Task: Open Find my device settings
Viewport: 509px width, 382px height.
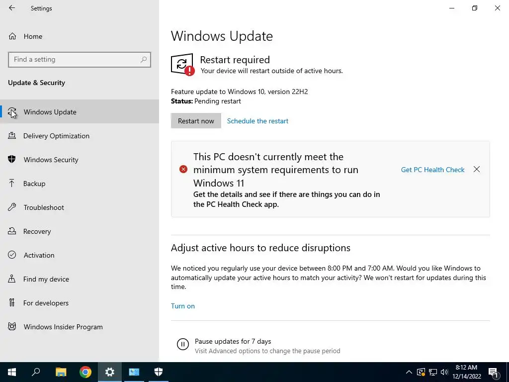Action: coord(80,279)
